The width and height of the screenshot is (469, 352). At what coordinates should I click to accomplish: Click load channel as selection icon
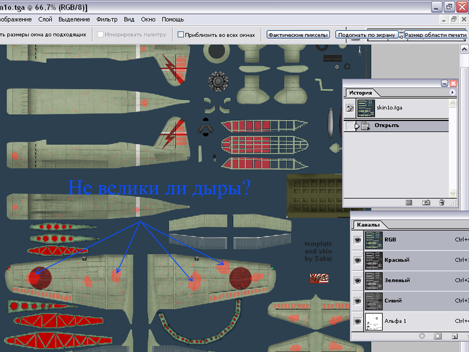click(x=422, y=336)
